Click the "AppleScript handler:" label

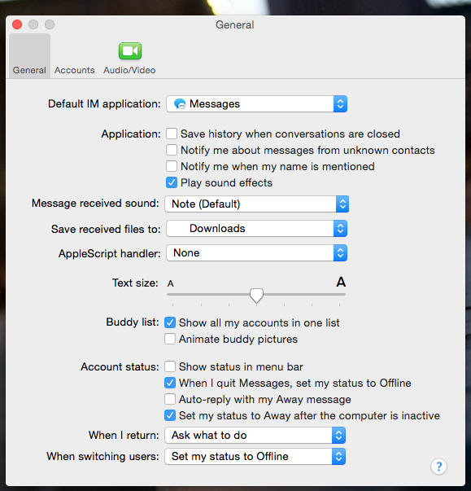(x=110, y=253)
